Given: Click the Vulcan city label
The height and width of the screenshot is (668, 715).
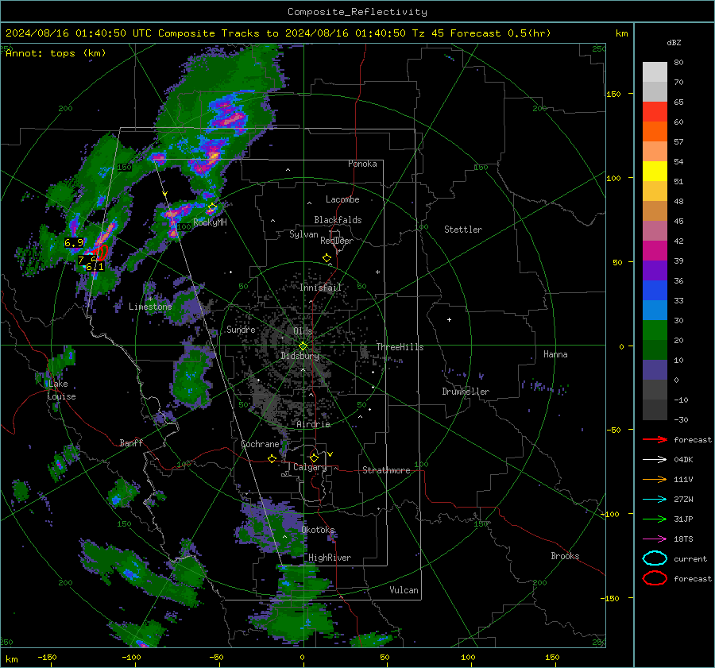Looking at the screenshot, I should pyautogui.click(x=404, y=590).
